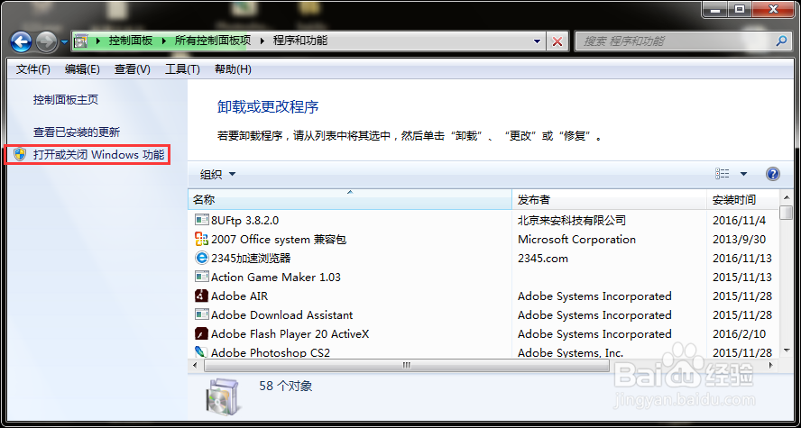Screen dimensions: 801x428
Task: Open 控制面板主页 link
Action: (66, 100)
